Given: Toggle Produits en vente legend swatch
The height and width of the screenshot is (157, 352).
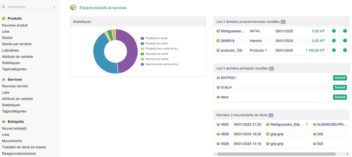Looking at the screenshot, I should click(x=142, y=38).
